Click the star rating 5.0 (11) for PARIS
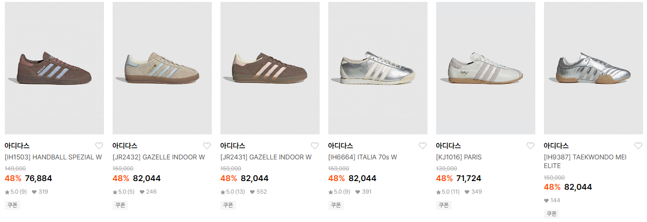The image size is (647, 222). (x=448, y=192)
